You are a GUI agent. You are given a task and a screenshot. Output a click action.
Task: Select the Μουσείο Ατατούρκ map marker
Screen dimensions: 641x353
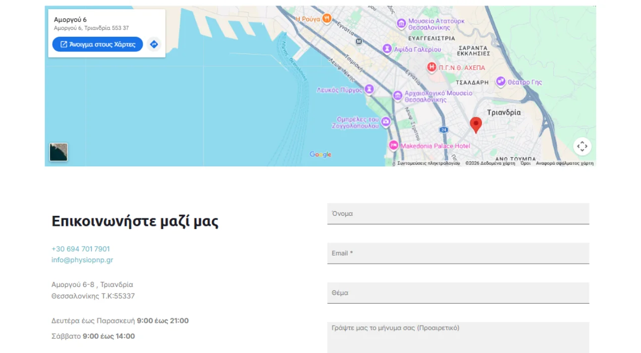(x=401, y=24)
